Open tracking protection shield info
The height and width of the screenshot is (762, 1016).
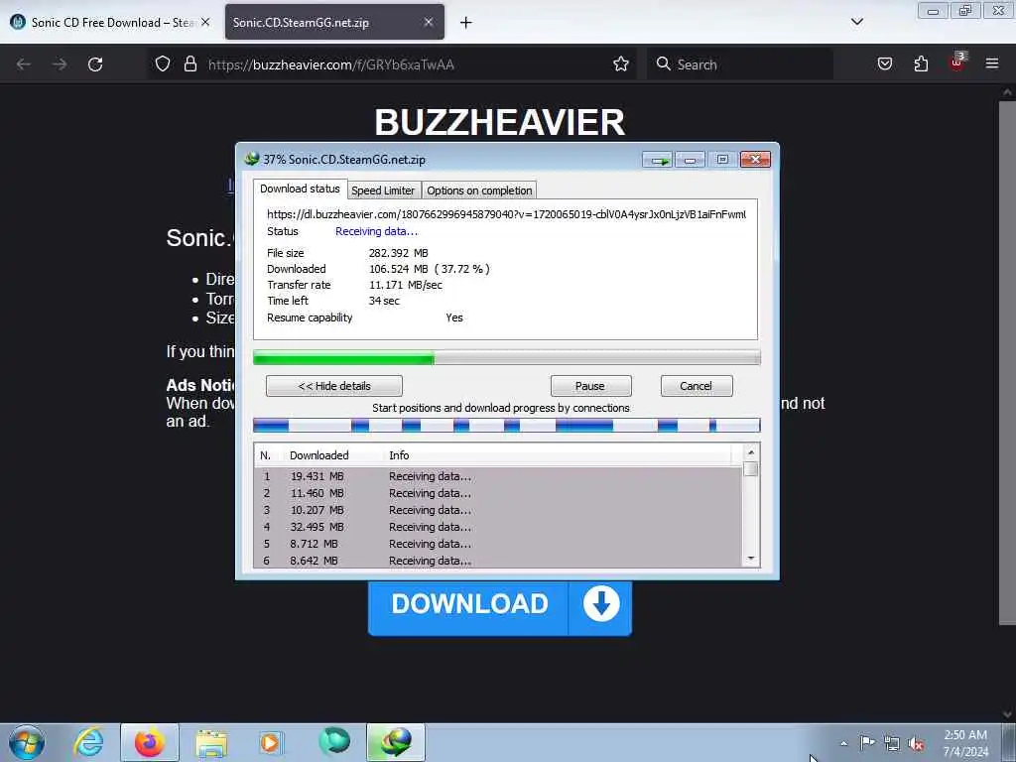(163, 63)
